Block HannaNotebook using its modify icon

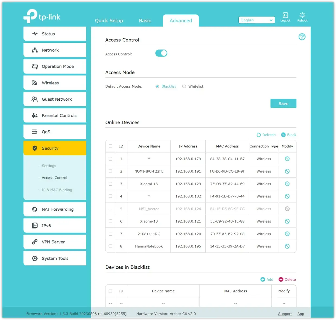[287, 246]
